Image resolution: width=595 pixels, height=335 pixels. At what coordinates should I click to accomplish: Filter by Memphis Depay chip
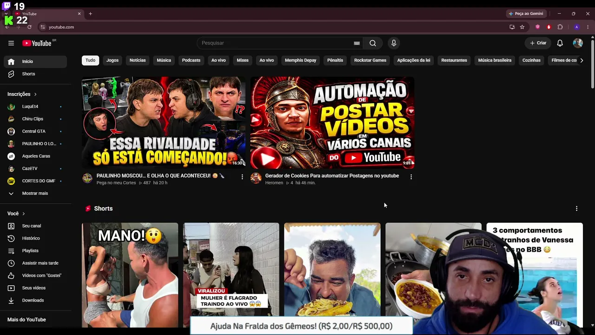(301, 60)
